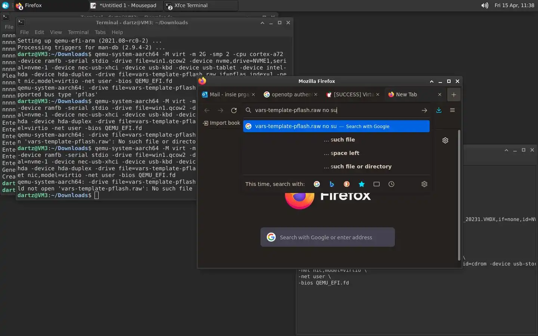
Task: Open the system volume control
Action: 485,5
